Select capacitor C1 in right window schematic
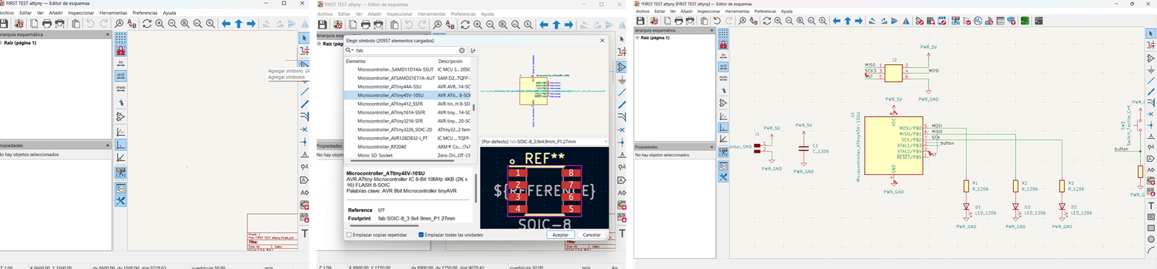The image size is (1157, 269). pos(804,148)
